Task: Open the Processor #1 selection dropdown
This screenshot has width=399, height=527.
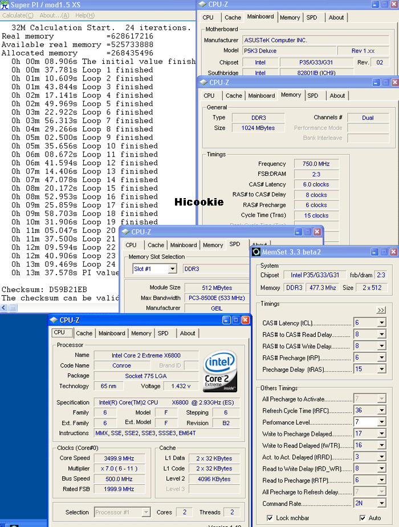Action: coord(146,512)
